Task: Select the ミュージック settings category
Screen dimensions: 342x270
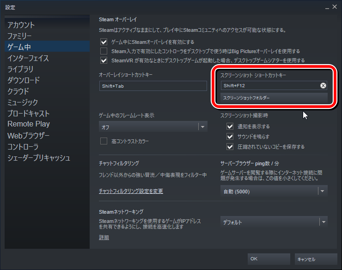Action: click(x=47, y=102)
